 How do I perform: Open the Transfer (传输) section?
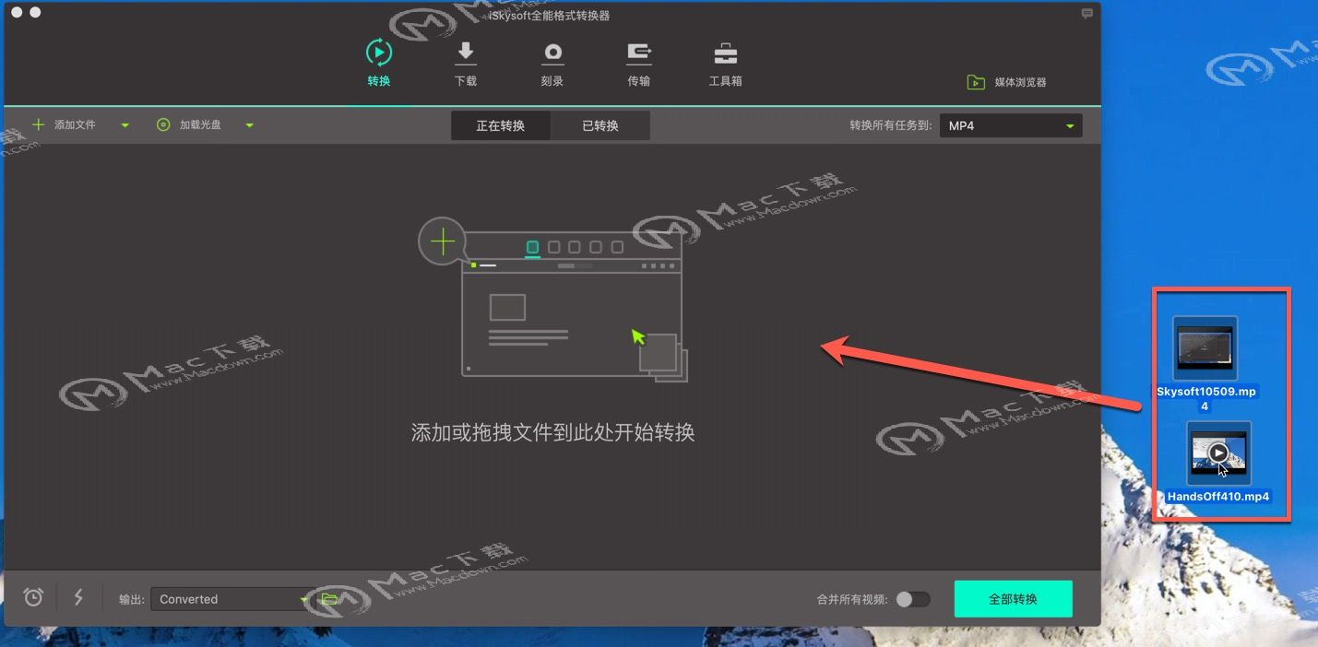[x=639, y=63]
